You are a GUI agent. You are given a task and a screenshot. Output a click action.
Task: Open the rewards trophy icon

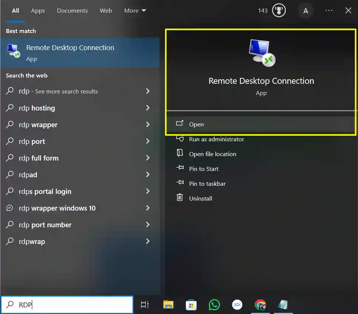(x=279, y=10)
